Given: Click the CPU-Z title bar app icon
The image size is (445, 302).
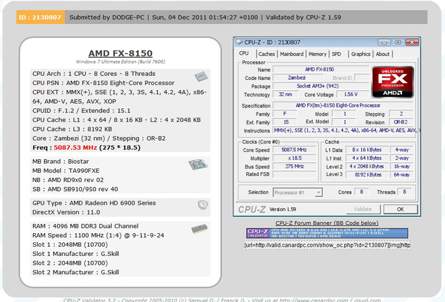Looking at the screenshot, I should (x=239, y=42).
